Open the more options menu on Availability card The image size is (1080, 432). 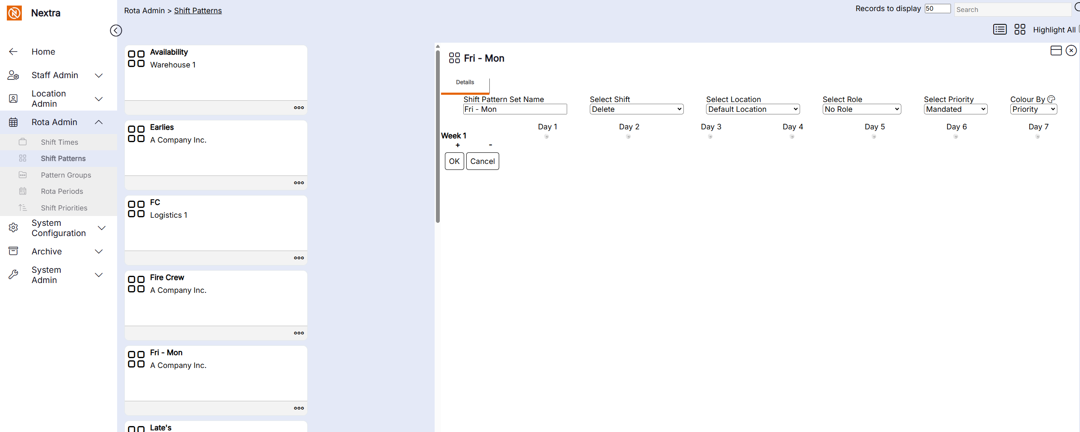[x=299, y=108]
